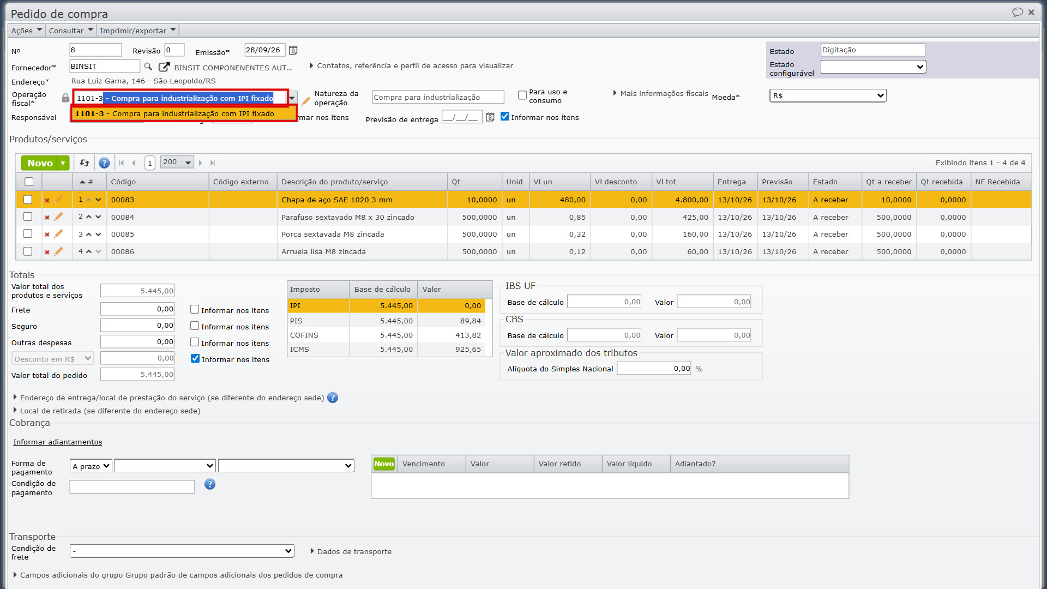Open the Ações menu
1047x589 pixels.
26,31
